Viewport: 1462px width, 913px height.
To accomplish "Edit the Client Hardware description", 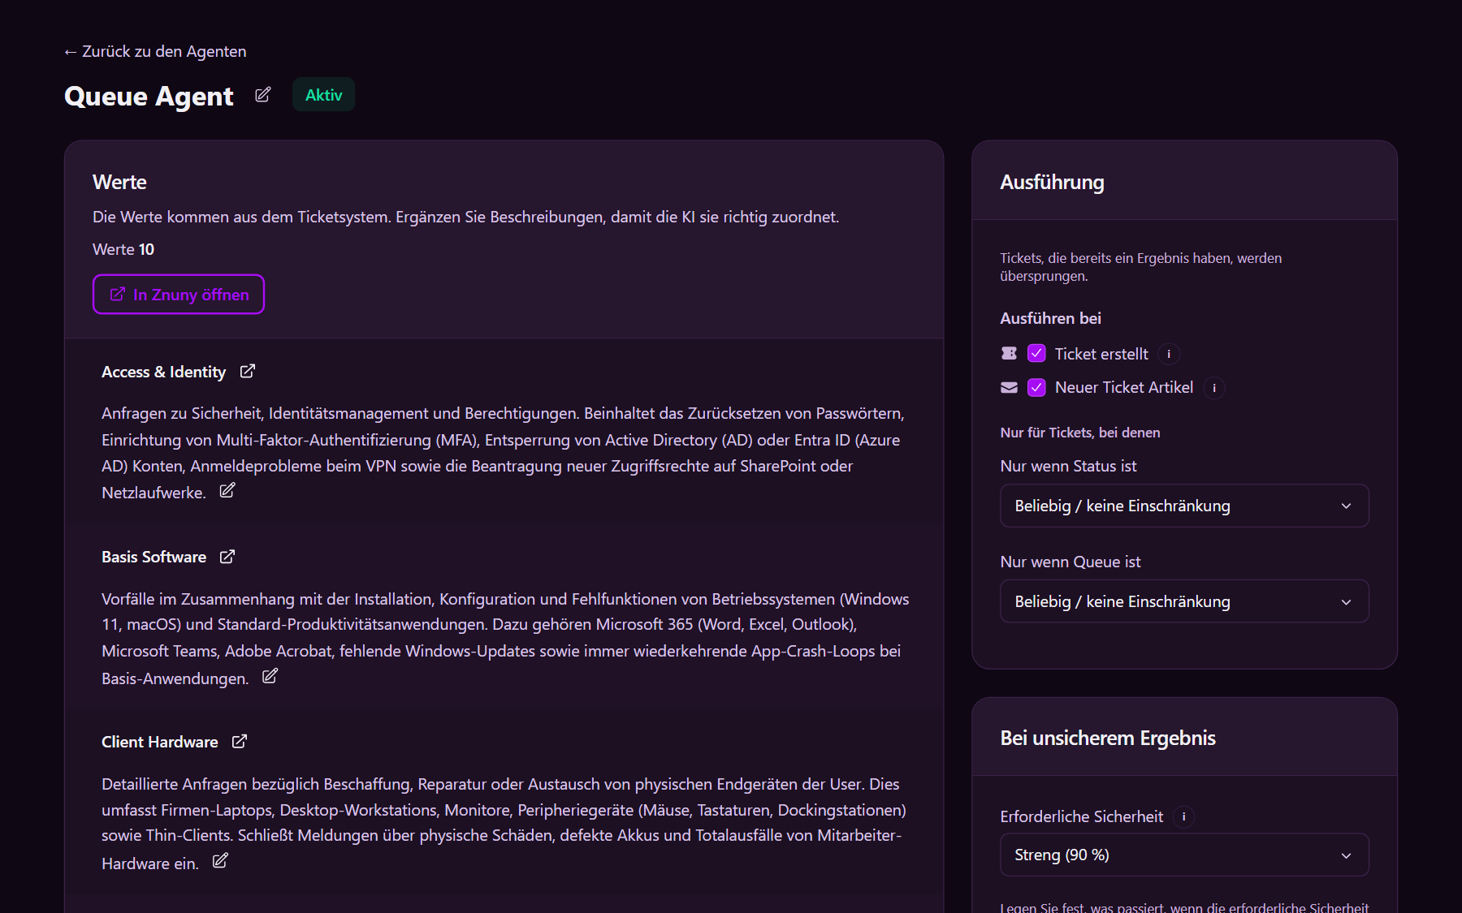I will click(x=220, y=861).
